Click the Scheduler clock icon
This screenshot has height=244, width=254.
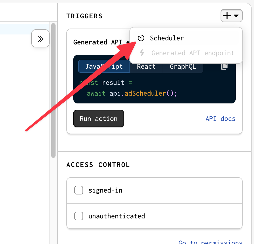coord(141,38)
